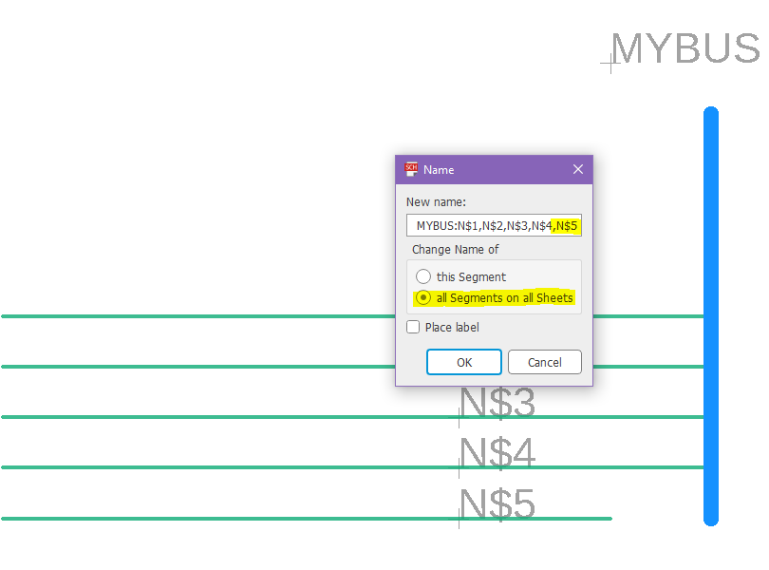Confirm the rename with OK
This screenshot has width=769, height=570.
pyautogui.click(x=464, y=362)
